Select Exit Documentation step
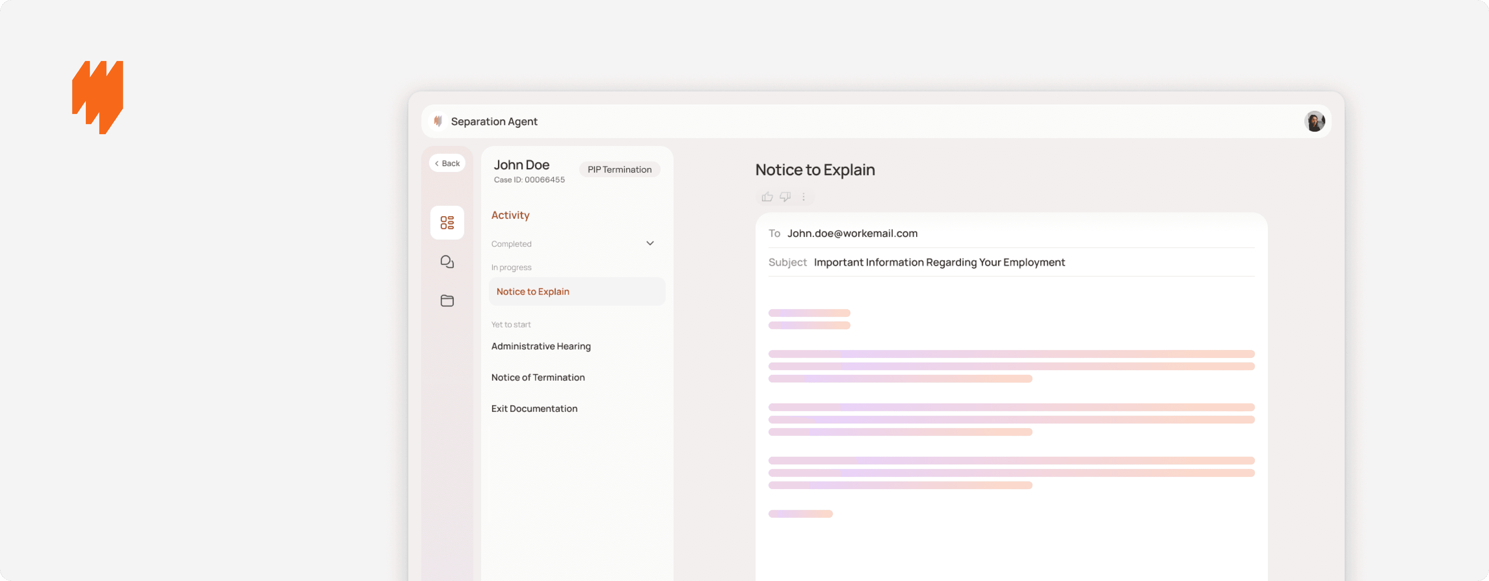Image resolution: width=1489 pixels, height=581 pixels. pos(534,408)
